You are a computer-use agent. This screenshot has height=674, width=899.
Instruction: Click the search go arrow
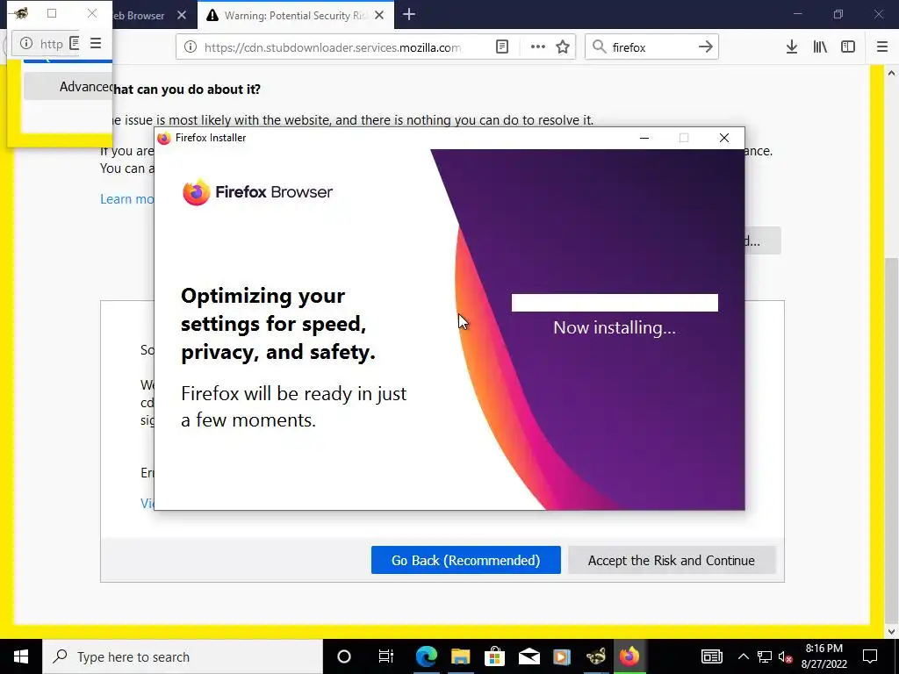point(706,47)
